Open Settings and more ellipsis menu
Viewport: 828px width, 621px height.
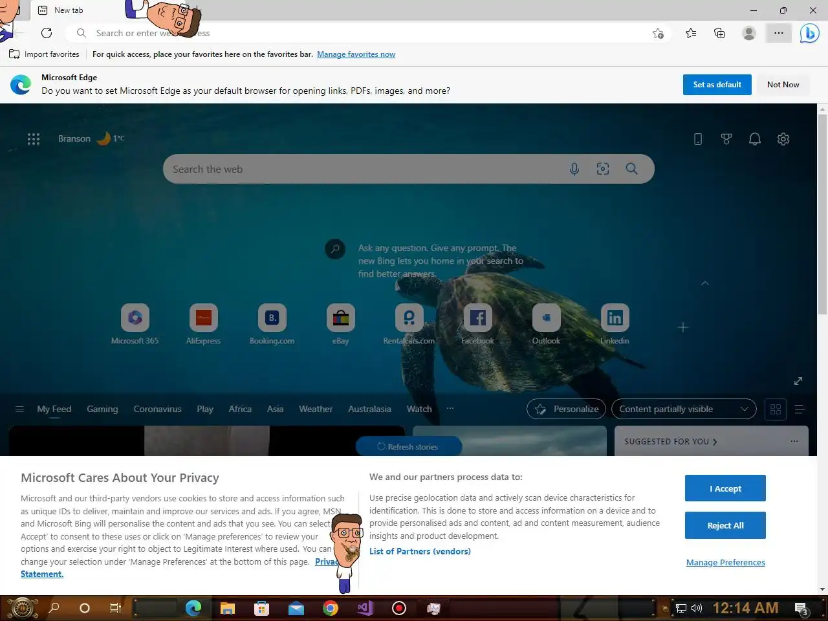779,33
